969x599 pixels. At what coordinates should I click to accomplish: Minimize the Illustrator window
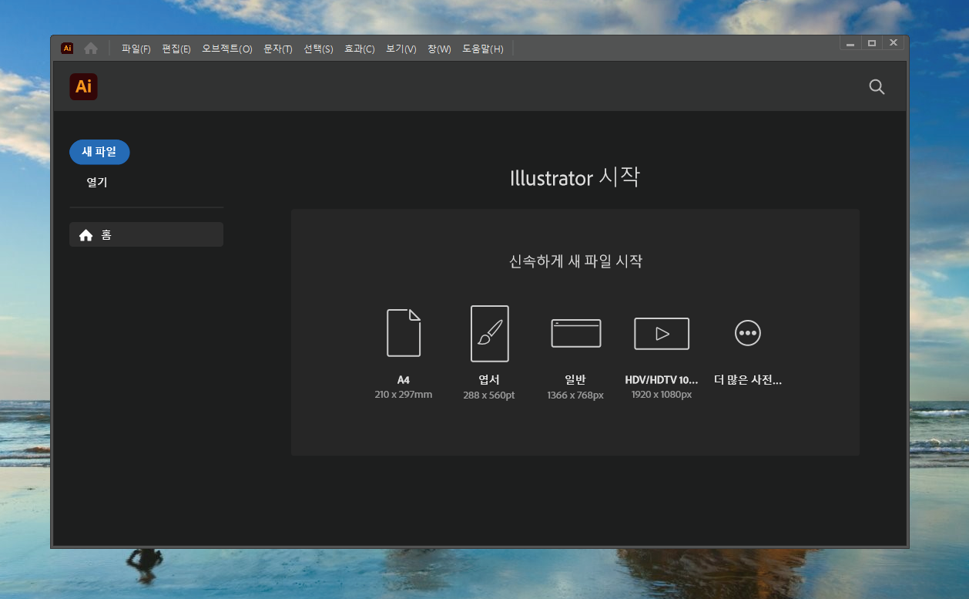[x=850, y=43]
